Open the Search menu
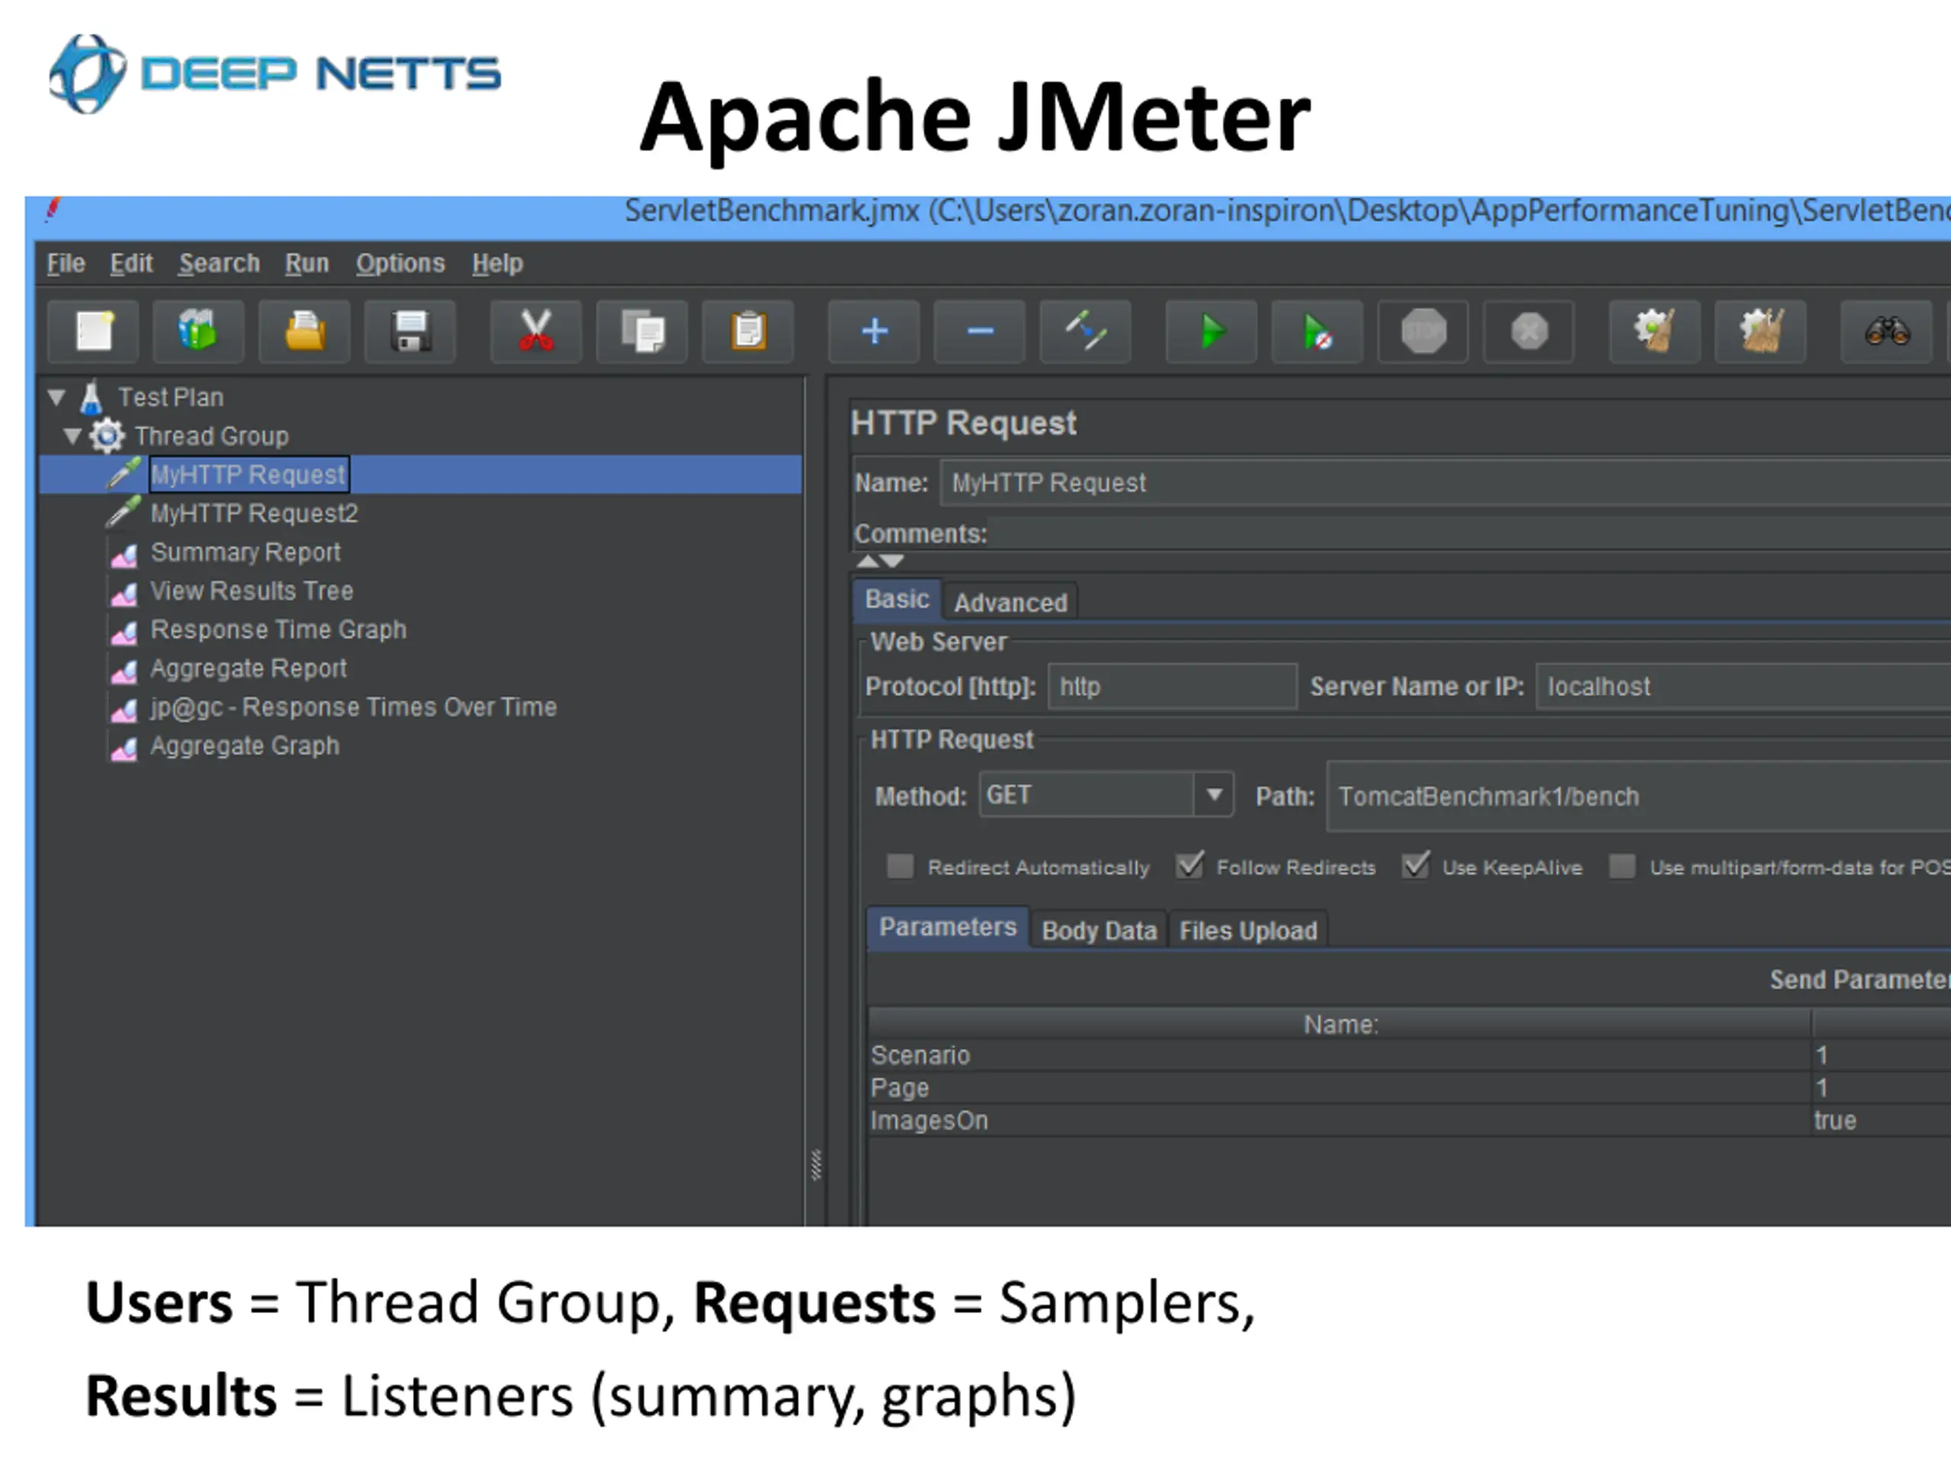This screenshot has width=1951, height=1463. tap(219, 263)
